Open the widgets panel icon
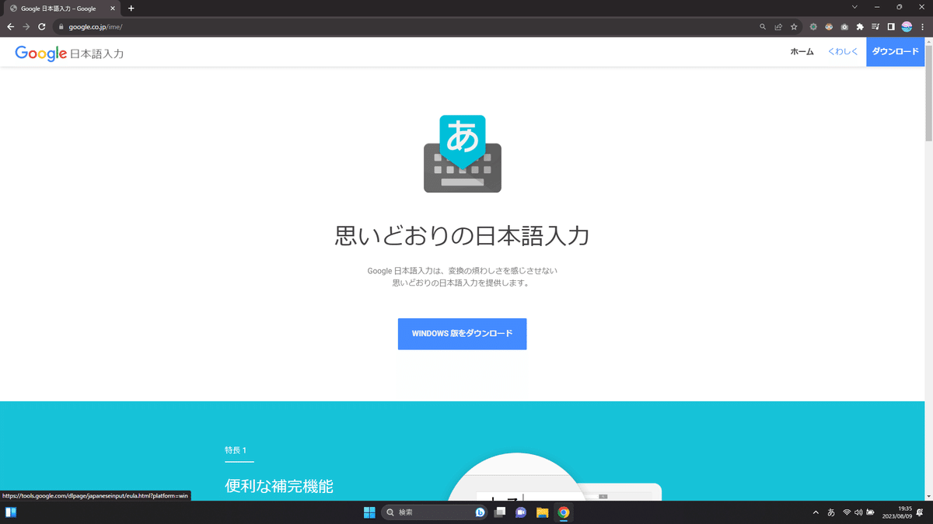933x524 pixels. (11, 512)
